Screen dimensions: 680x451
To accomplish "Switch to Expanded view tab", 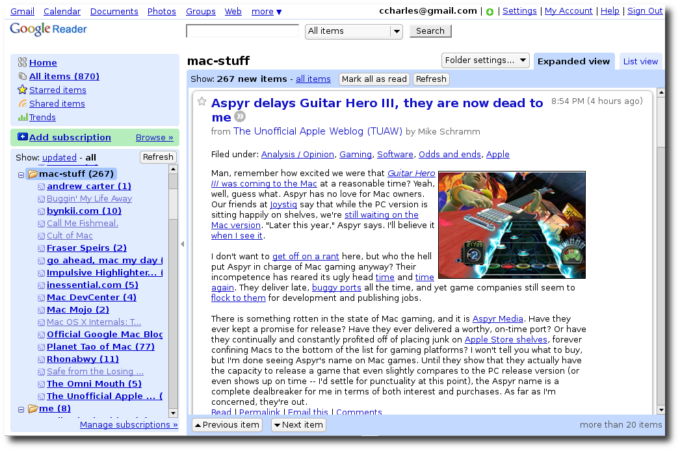I will click(573, 62).
